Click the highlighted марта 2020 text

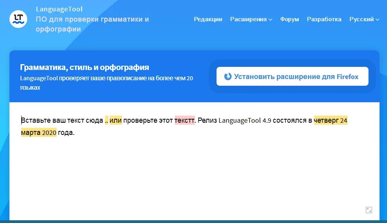(39, 133)
